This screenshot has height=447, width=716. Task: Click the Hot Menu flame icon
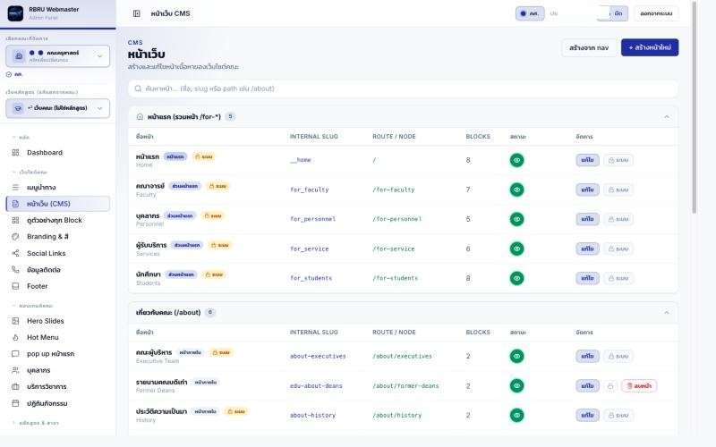click(x=15, y=337)
